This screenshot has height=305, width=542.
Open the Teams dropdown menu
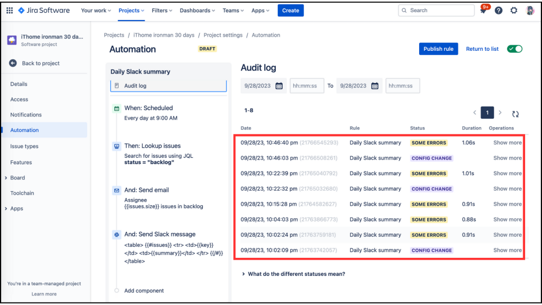coord(233,11)
